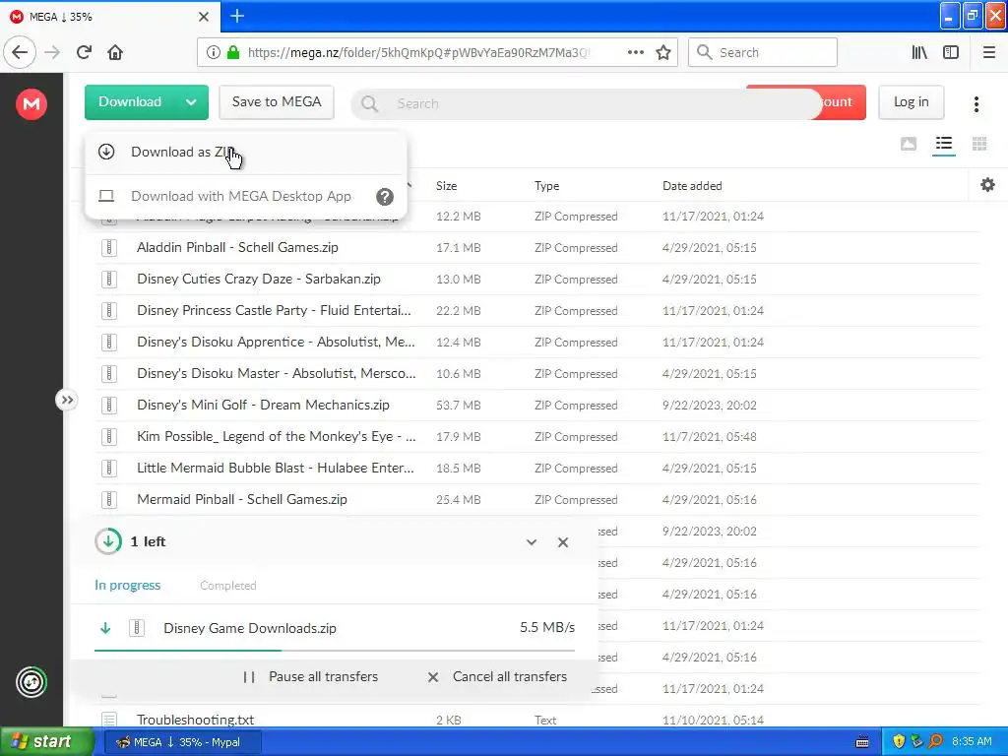Sort by Size column header
Image resolution: width=1008 pixels, height=756 pixels.
pos(446,186)
